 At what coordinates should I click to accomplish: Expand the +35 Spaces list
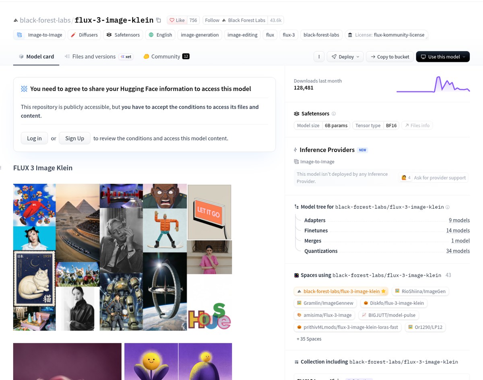[309, 339]
